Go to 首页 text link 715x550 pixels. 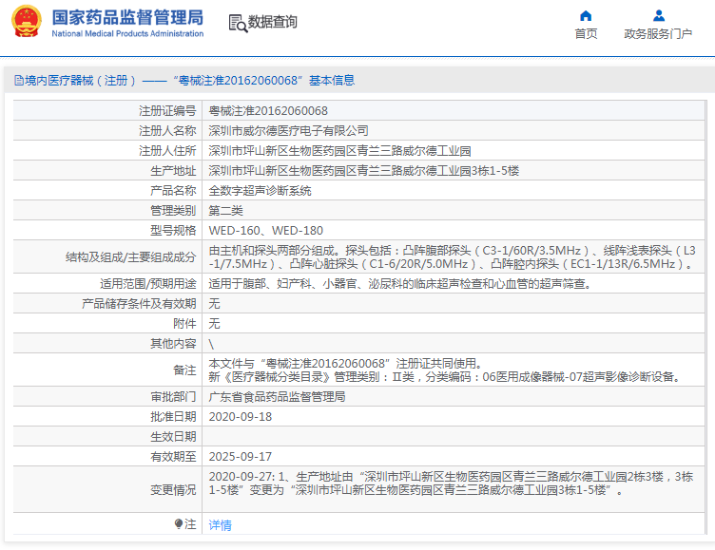click(x=586, y=33)
